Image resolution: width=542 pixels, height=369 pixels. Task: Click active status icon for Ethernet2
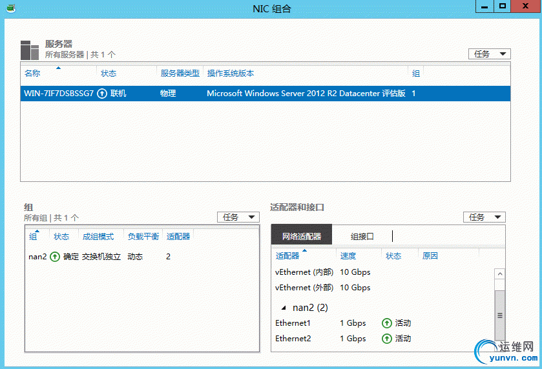[x=386, y=339]
